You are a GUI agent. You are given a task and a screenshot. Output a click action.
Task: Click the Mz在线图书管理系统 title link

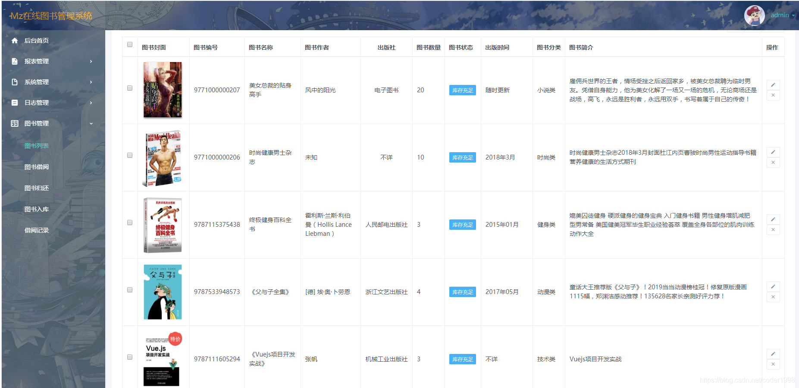(x=52, y=16)
